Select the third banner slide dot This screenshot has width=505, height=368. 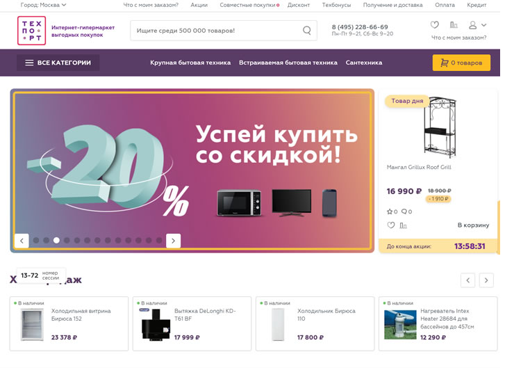click(x=56, y=241)
